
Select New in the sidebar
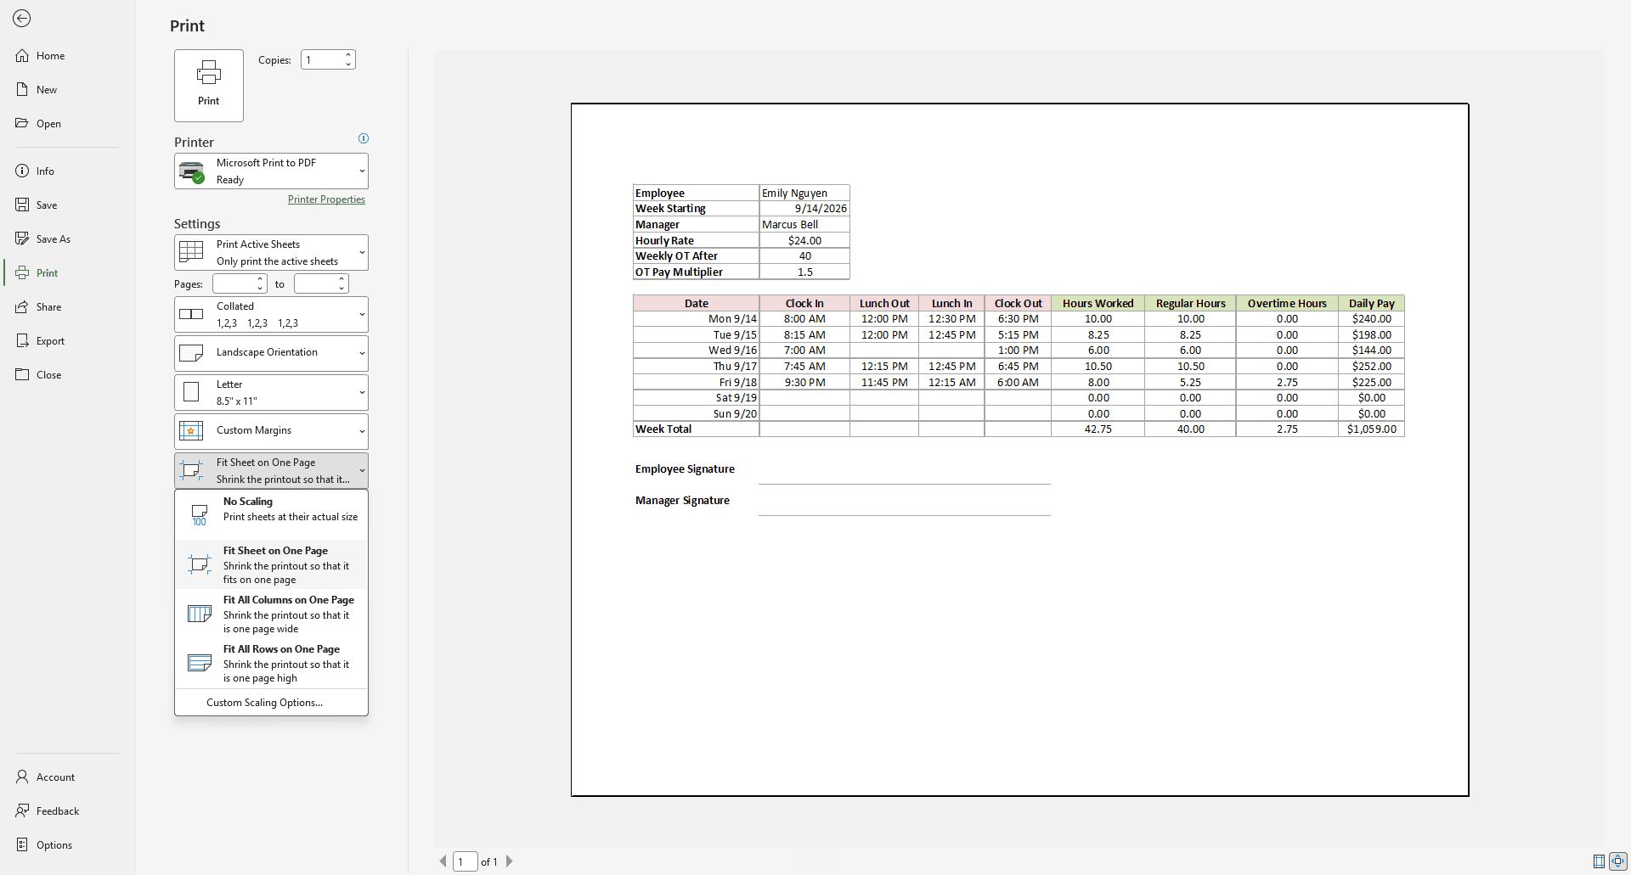68,90
